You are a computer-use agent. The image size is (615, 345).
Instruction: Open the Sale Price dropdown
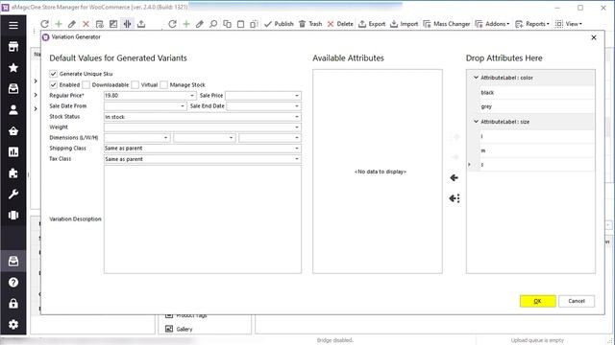(297, 96)
